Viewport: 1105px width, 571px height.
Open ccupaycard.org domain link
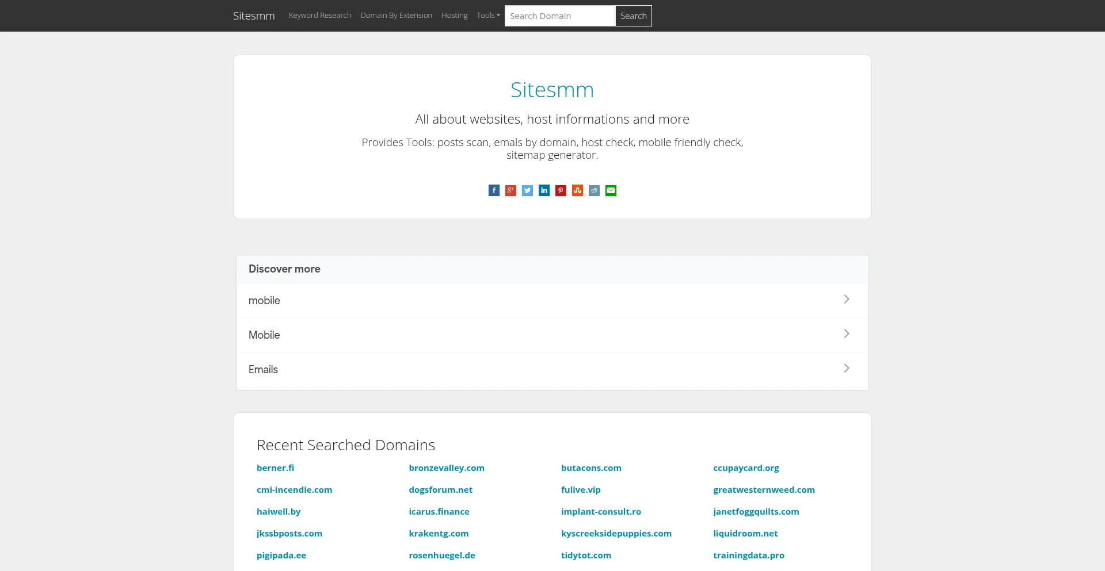coord(746,468)
